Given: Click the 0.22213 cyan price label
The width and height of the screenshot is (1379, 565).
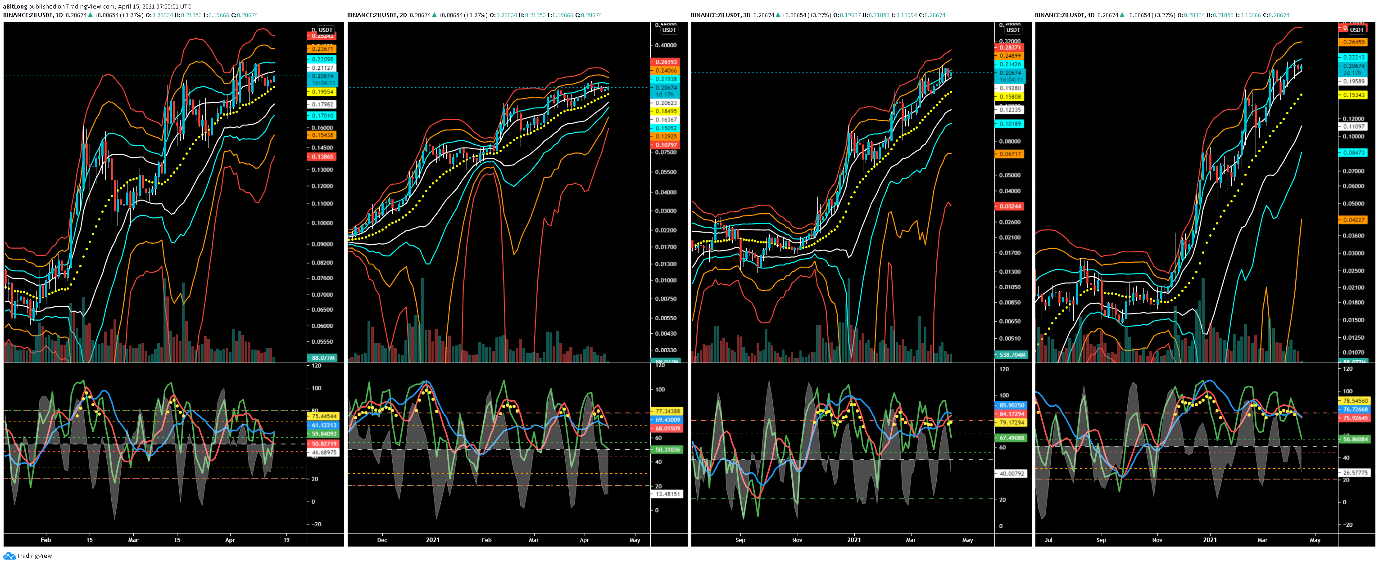Looking at the screenshot, I should pos(1353,57).
